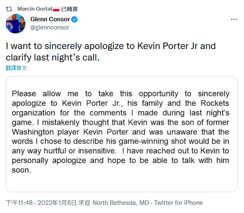
Task: Click the @glennconsor handle
Action: pyautogui.click(x=50, y=27)
